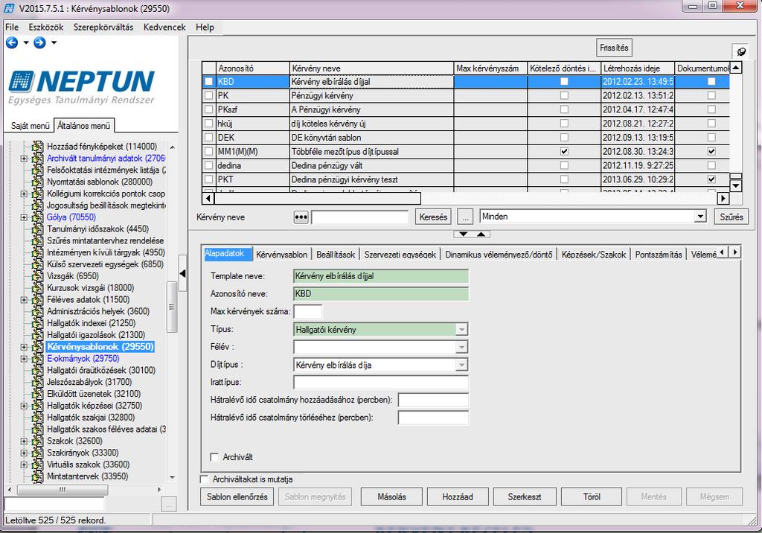The width and height of the screenshot is (762, 533).
Task: Click the blue forward navigation arrow
Action: [x=40, y=42]
